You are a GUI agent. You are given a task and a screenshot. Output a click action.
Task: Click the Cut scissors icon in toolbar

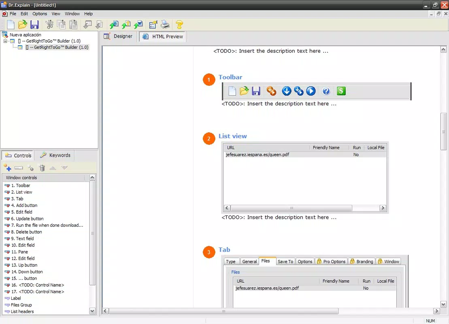click(49, 25)
